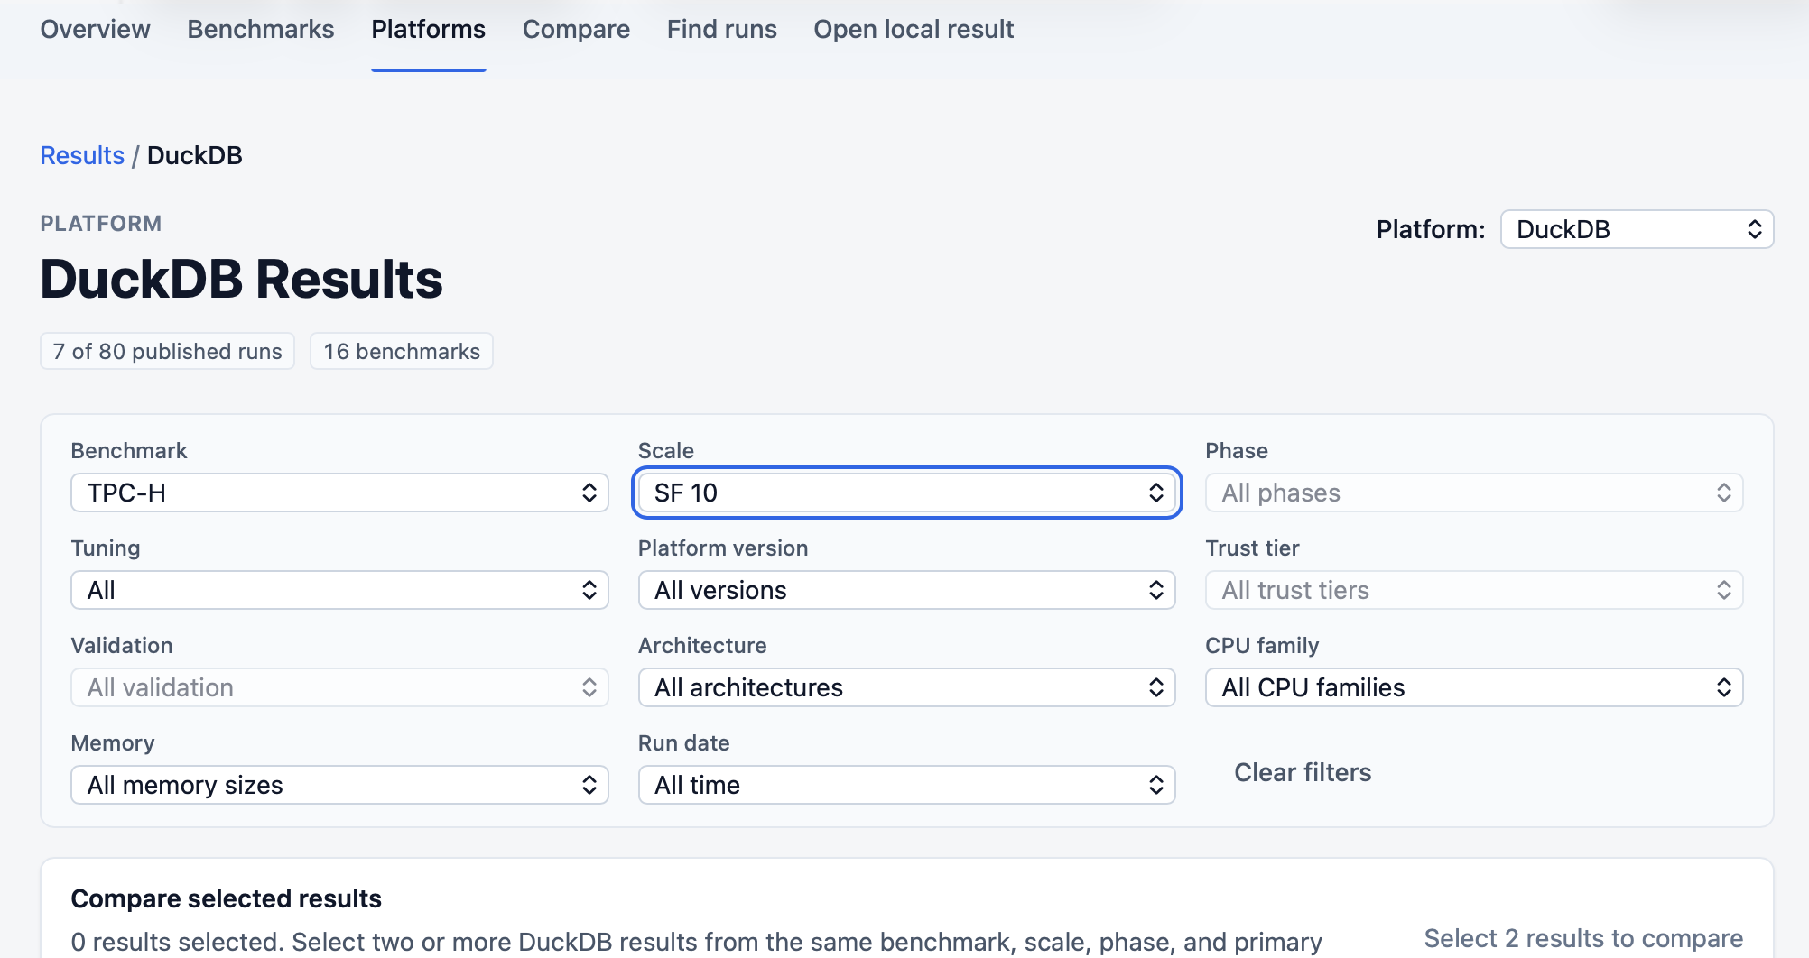Open the Tuning All dropdown
This screenshot has width=1809, height=958.
click(339, 590)
